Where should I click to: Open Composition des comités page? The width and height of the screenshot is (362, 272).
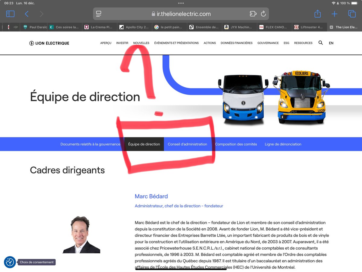tap(236, 144)
